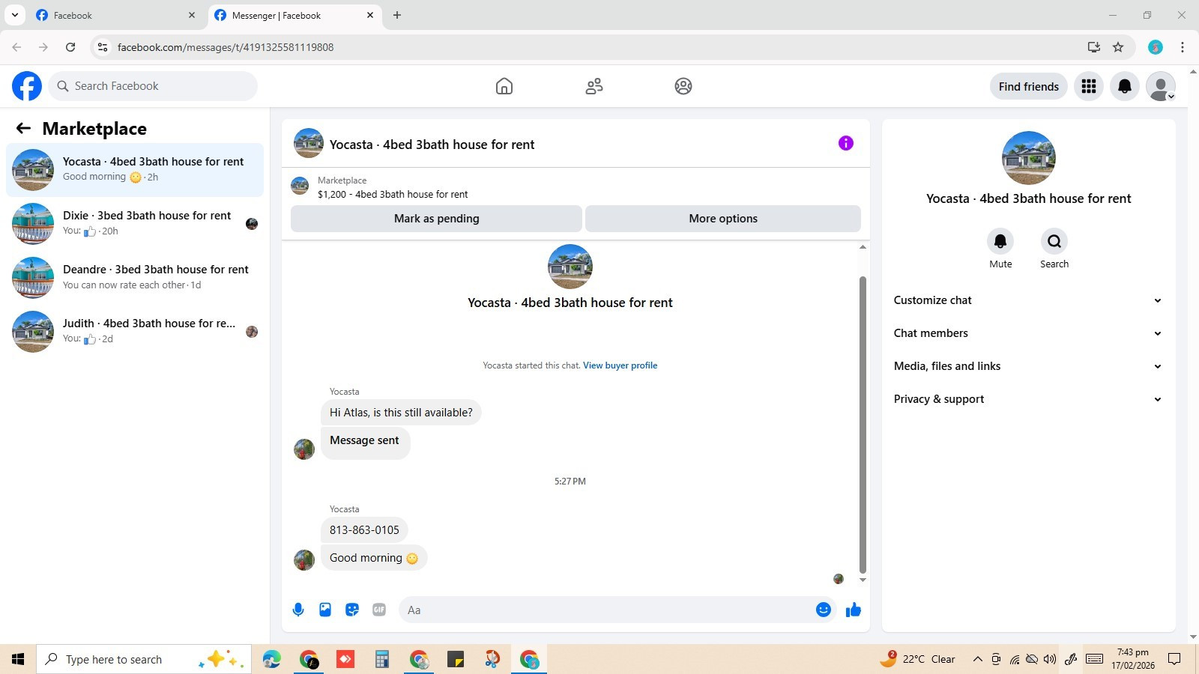This screenshot has width=1199, height=674.
Task: Click chat scroll down arrow
Action: point(863,580)
